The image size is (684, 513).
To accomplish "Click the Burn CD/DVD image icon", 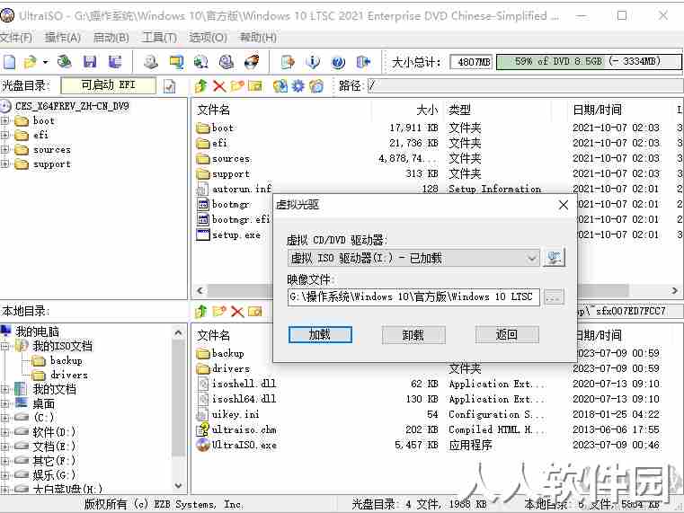I will click(x=252, y=62).
